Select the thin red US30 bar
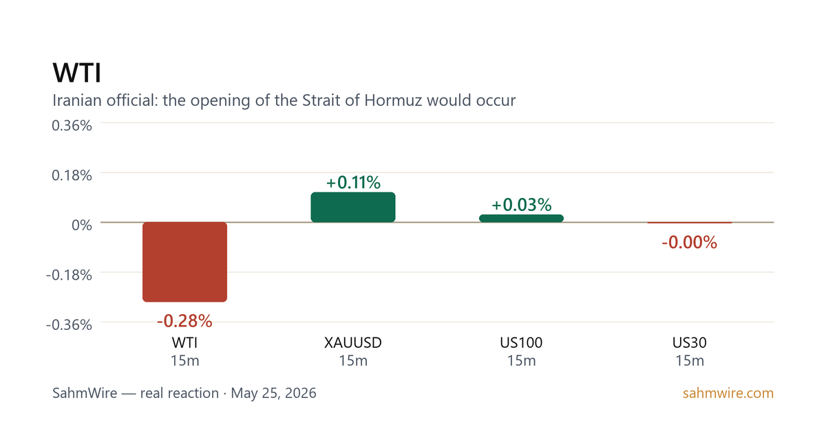 click(690, 223)
